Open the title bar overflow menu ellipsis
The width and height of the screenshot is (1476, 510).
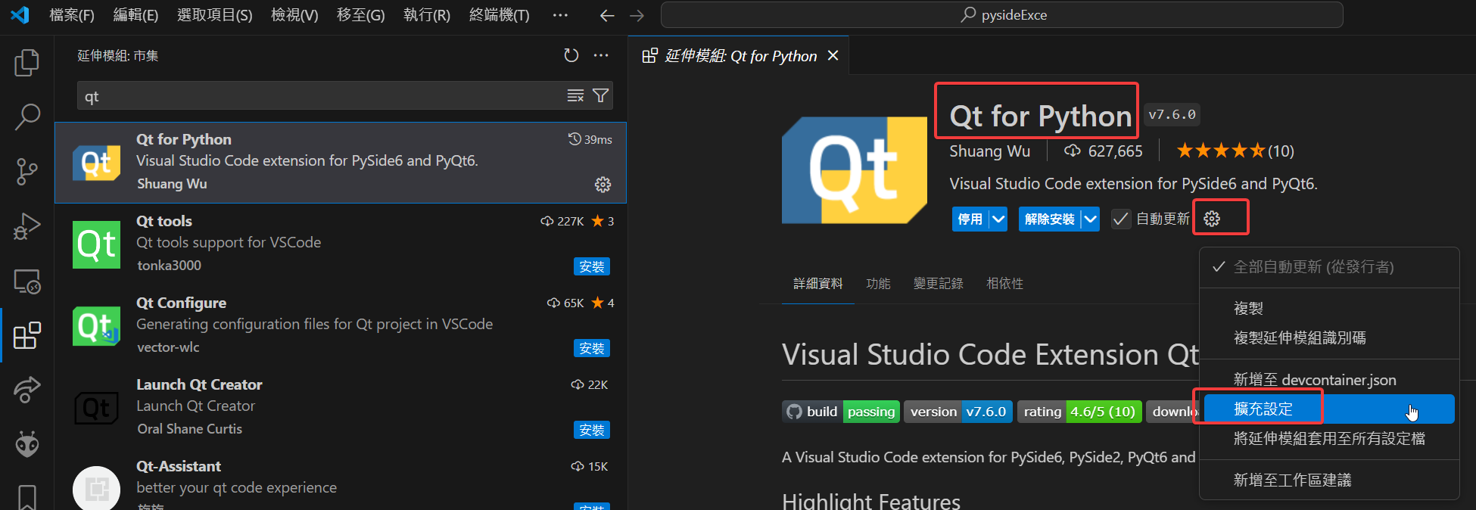(x=560, y=15)
